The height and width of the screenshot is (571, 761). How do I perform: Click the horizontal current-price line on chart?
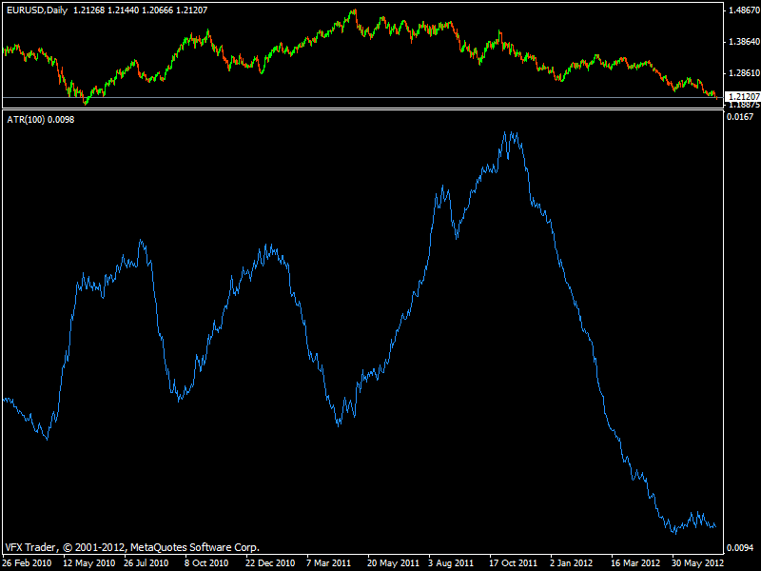[x=362, y=98]
